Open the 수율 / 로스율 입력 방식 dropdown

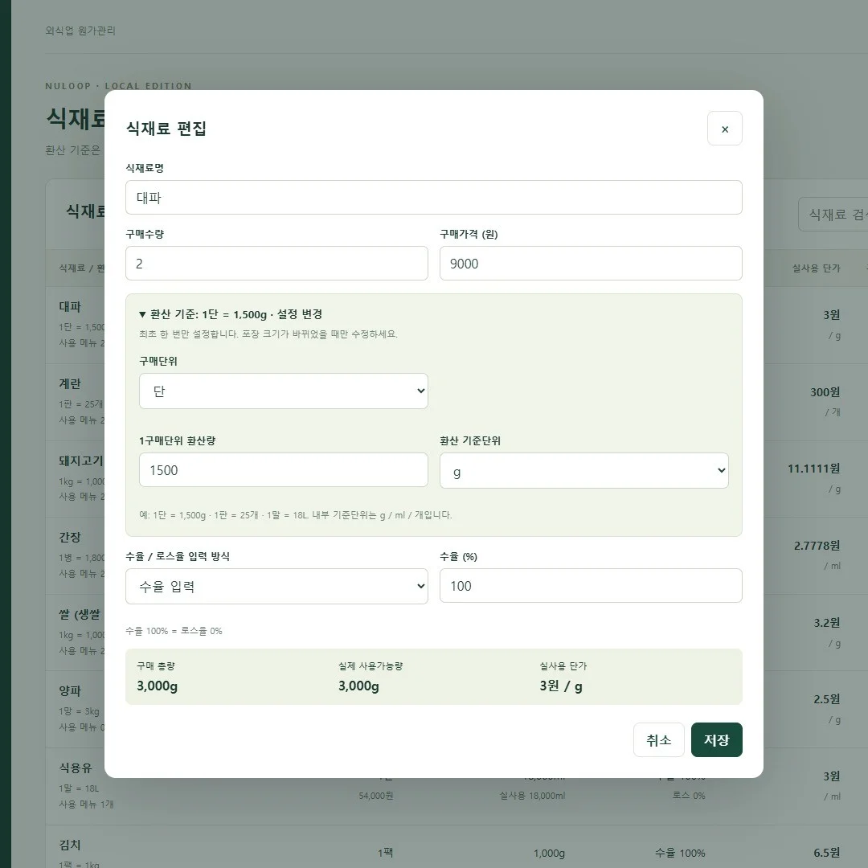[276, 586]
